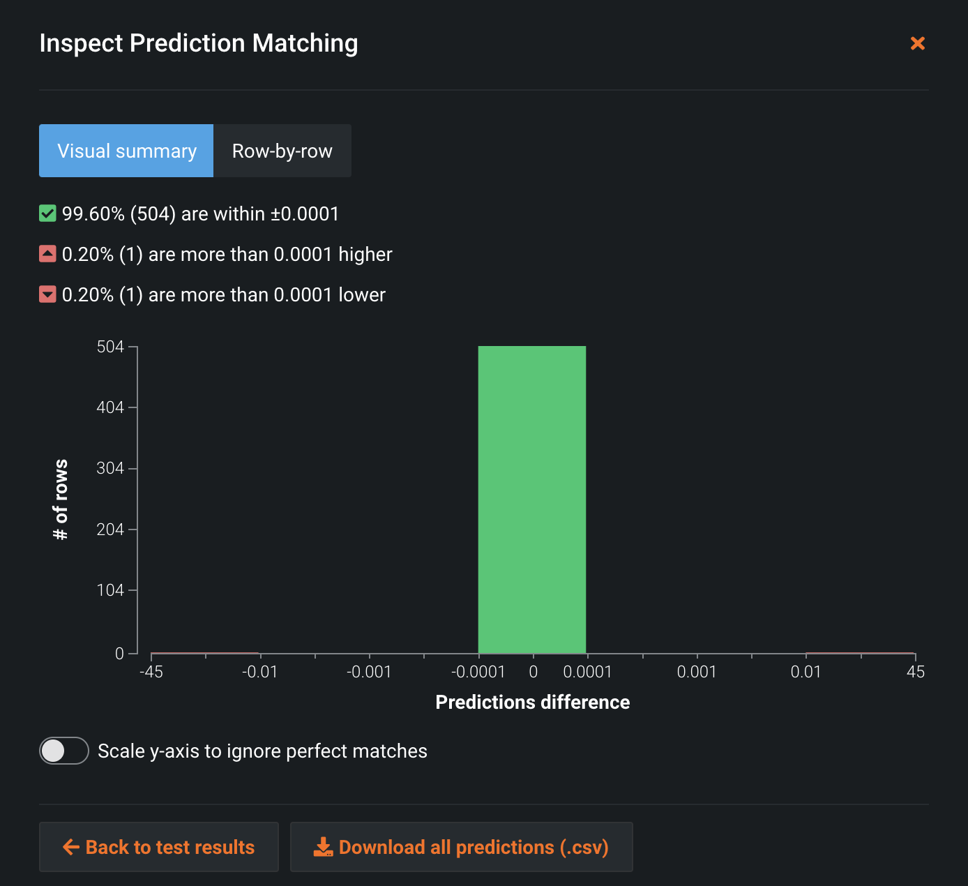Screen dimensions: 968x886
Task: Click the left arrow icon in Back button
Action: (x=71, y=847)
